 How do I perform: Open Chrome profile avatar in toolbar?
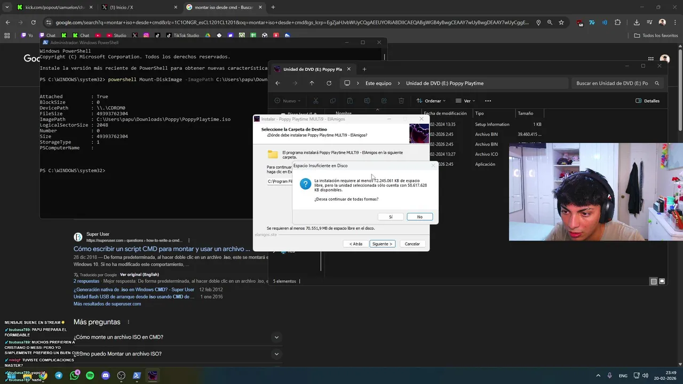[x=662, y=22]
